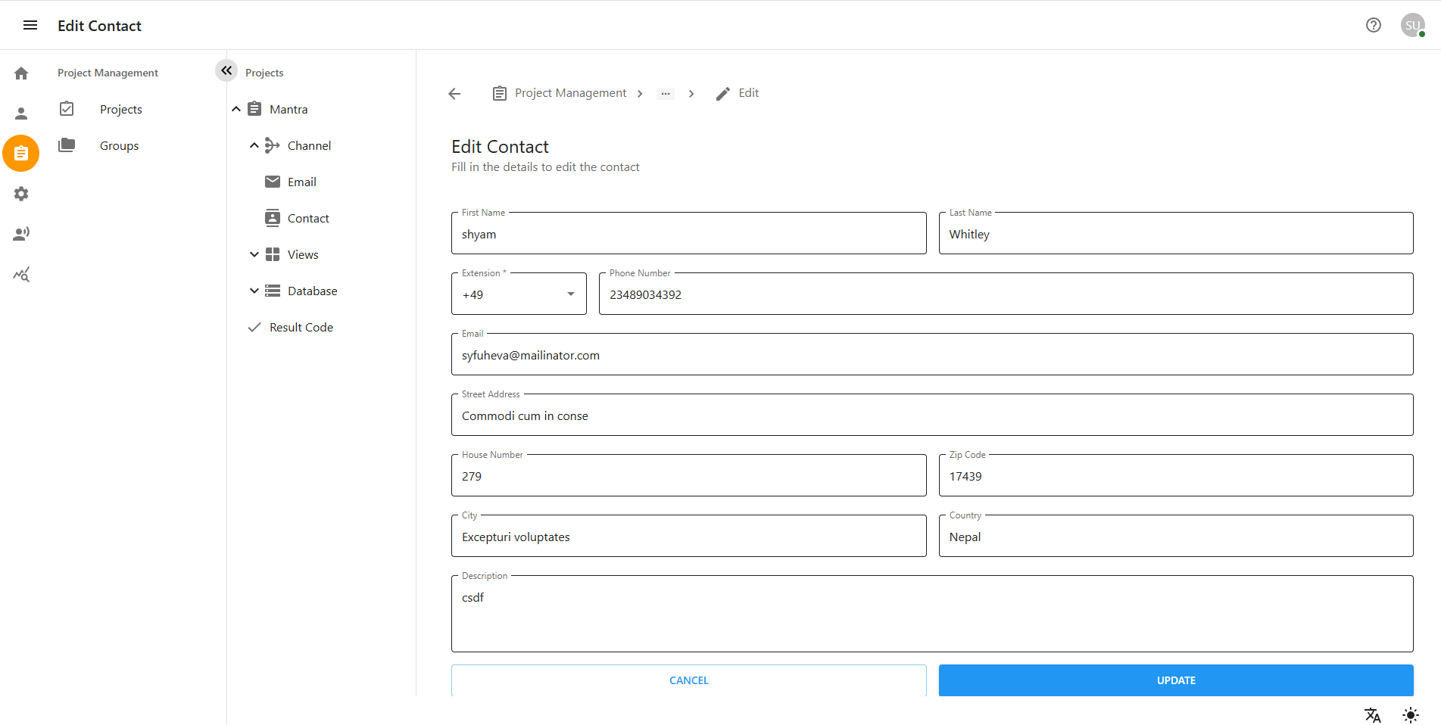Click CANCEL to discard changes
This screenshot has width=1441, height=725.
688,680
